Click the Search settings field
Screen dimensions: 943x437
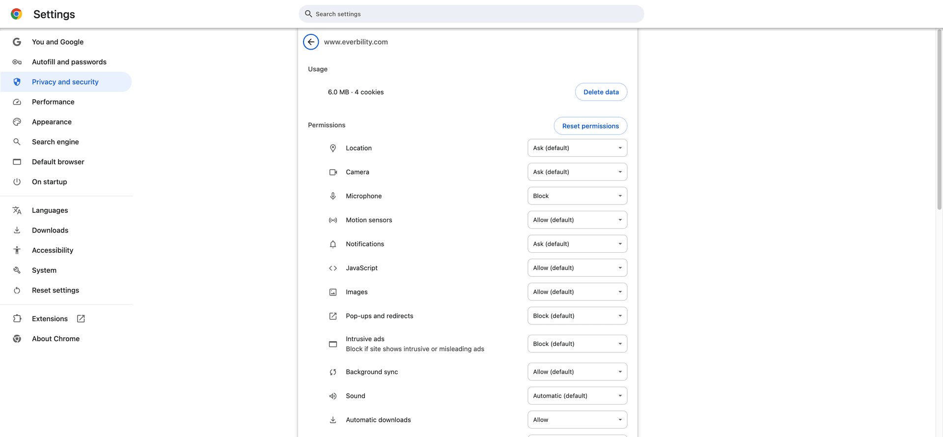click(471, 14)
